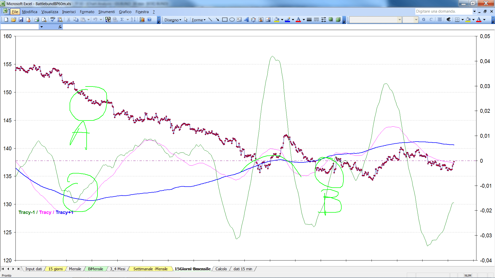This screenshot has height=278, width=495.
Task: Open the Chart Wizard icon
Action: (x=142, y=20)
